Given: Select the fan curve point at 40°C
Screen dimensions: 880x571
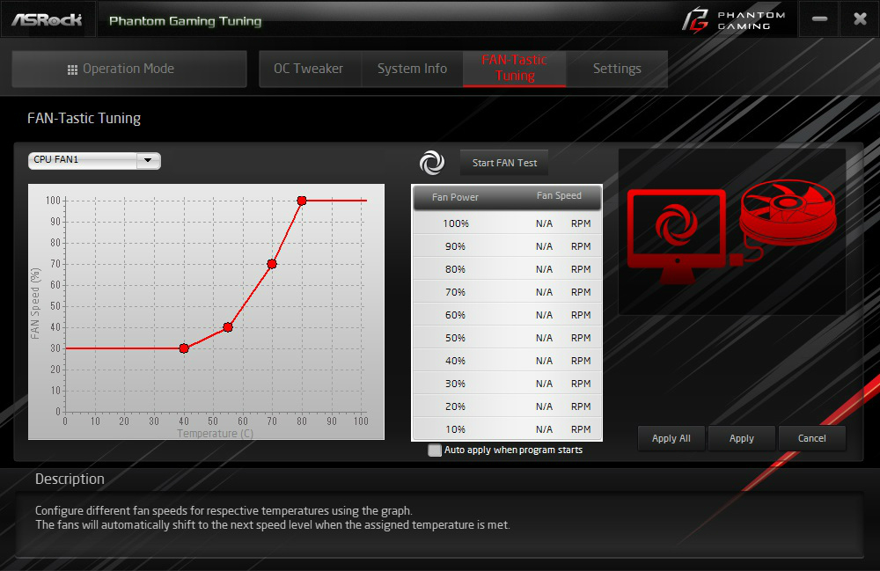Looking at the screenshot, I should 184,348.
